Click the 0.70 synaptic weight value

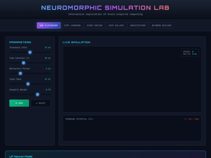48,90
